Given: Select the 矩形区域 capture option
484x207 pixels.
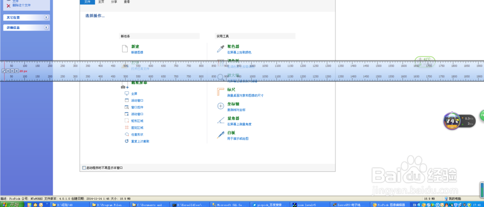Looking at the screenshot, I should point(137,121).
